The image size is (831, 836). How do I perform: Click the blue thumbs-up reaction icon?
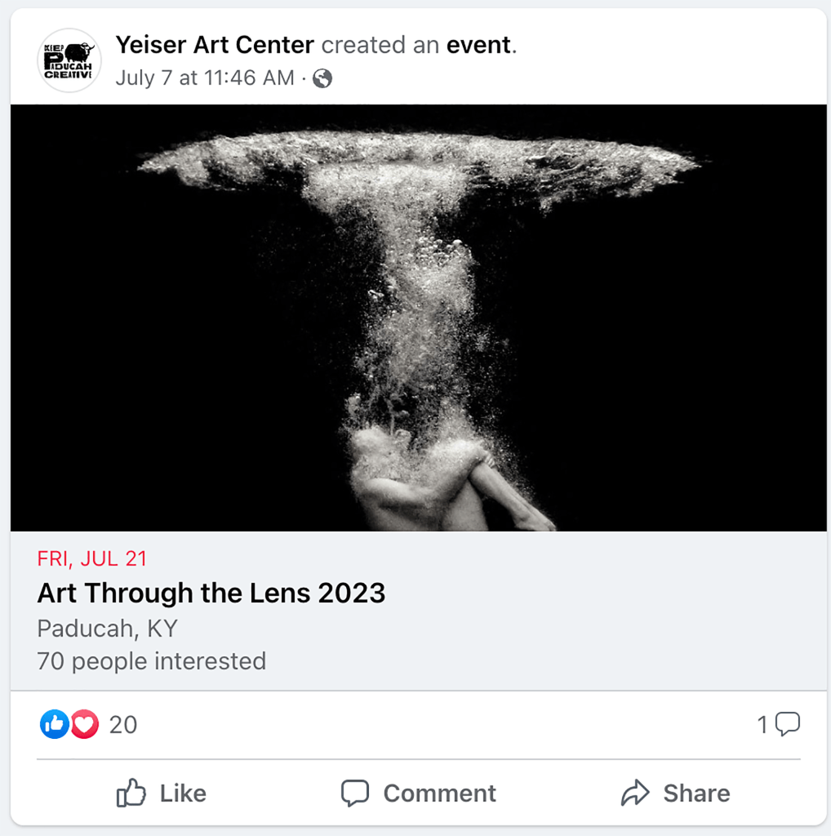click(55, 724)
